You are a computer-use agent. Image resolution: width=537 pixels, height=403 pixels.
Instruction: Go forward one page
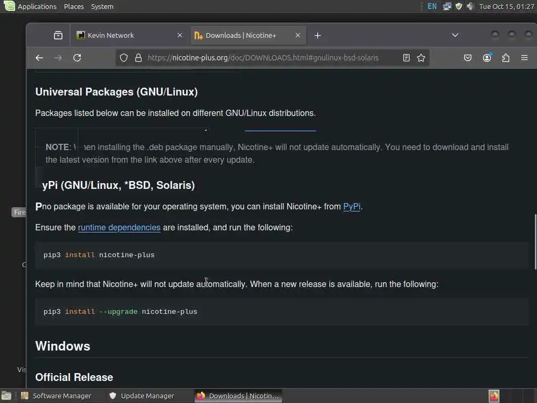(x=58, y=58)
